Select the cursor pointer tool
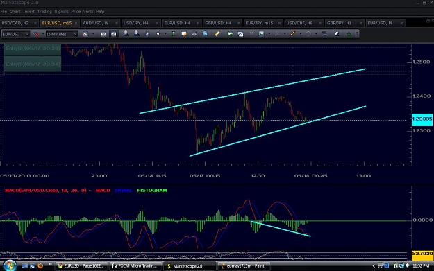This screenshot has height=271, width=434. (x=147, y=34)
